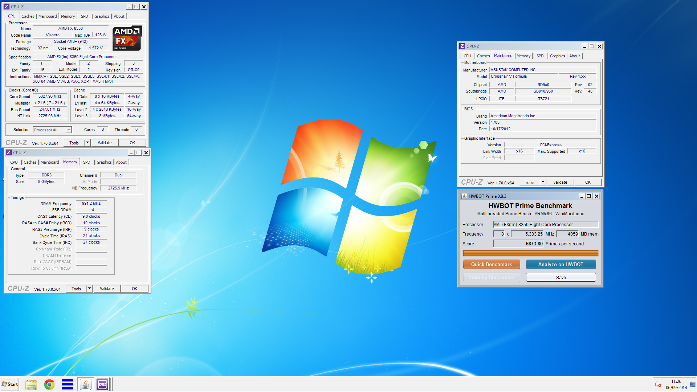697x392 pixels.
Task: Click the network tray icon
Action: pos(693,385)
